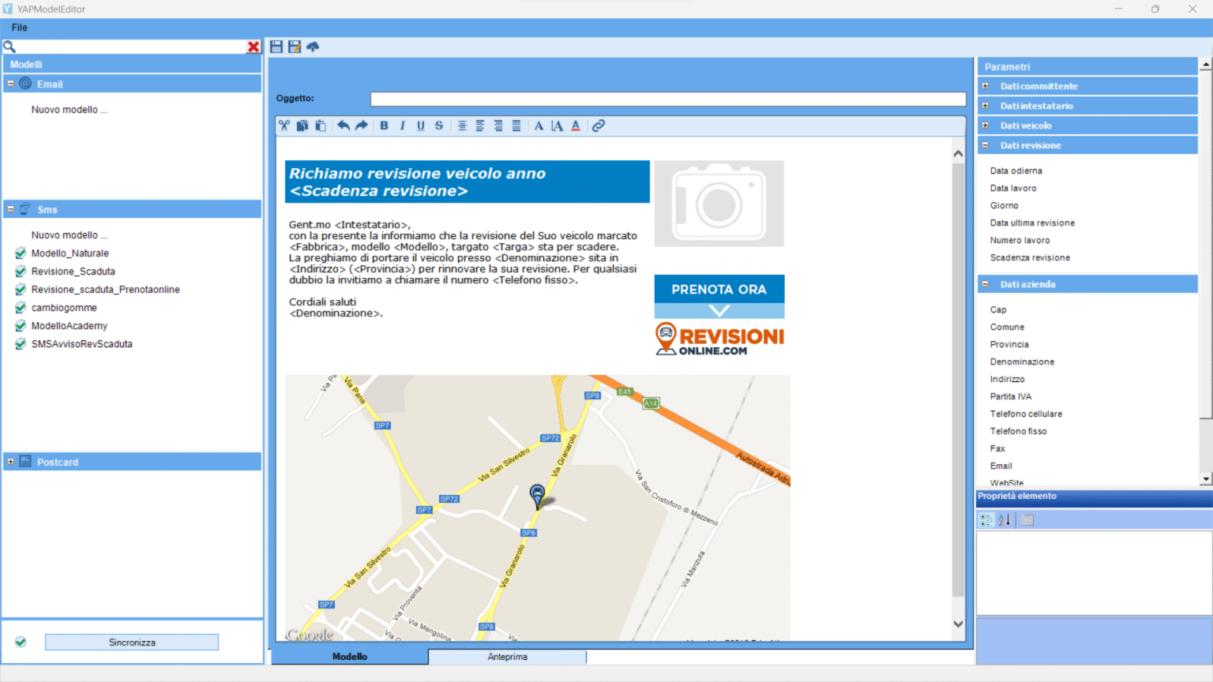Screen dimensions: 1213x682
Task: Click the undo arrow icon
Action: [344, 126]
